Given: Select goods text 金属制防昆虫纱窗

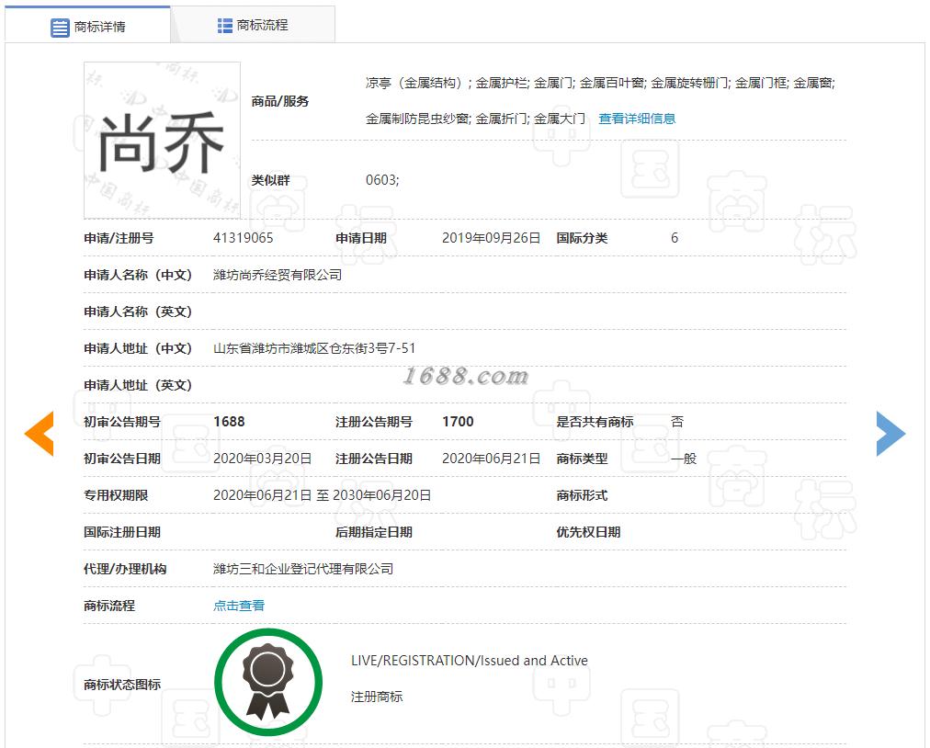Looking at the screenshot, I should tap(417, 119).
